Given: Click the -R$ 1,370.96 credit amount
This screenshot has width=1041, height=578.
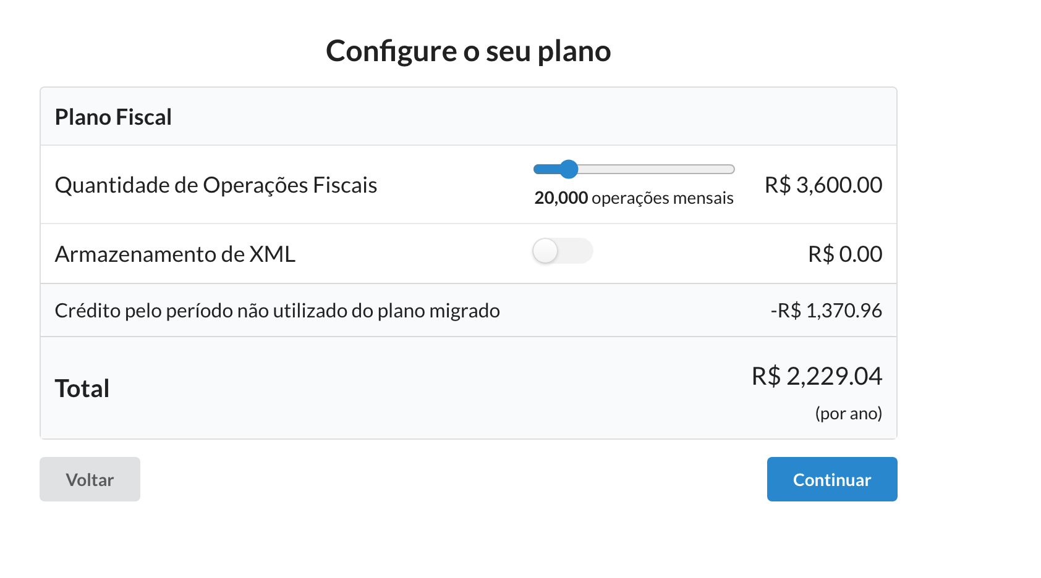Looking at the screenshot, I should (826, 311).
